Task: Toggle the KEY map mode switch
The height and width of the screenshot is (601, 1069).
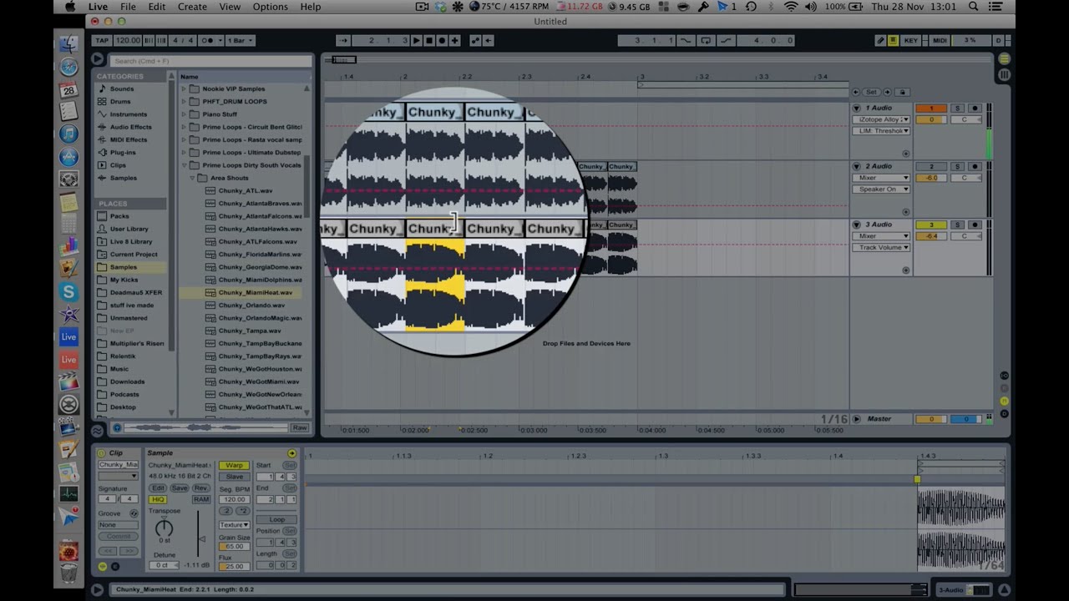Action: coord(911,40)
